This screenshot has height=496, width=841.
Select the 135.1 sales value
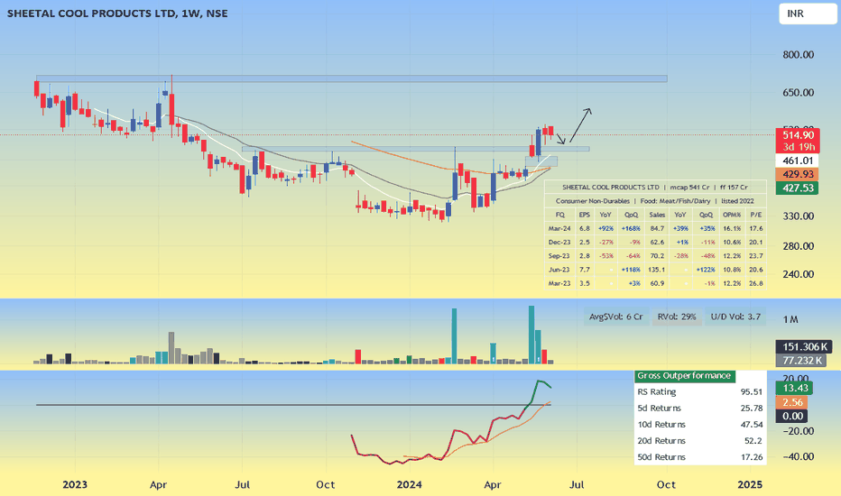pos(657,270)
